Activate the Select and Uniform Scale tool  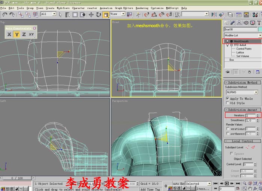(x=106, y=15)
